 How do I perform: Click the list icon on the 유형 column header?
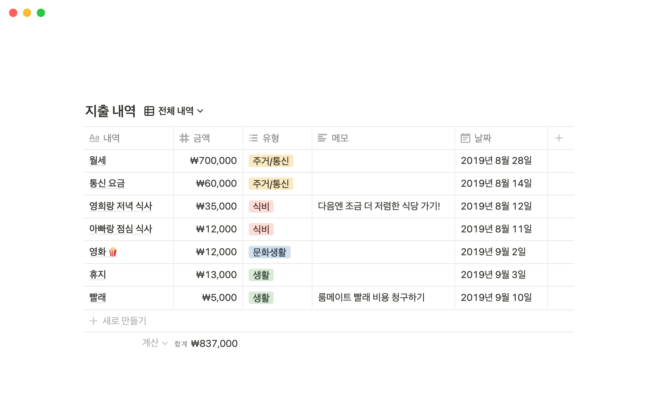point(253,138)
